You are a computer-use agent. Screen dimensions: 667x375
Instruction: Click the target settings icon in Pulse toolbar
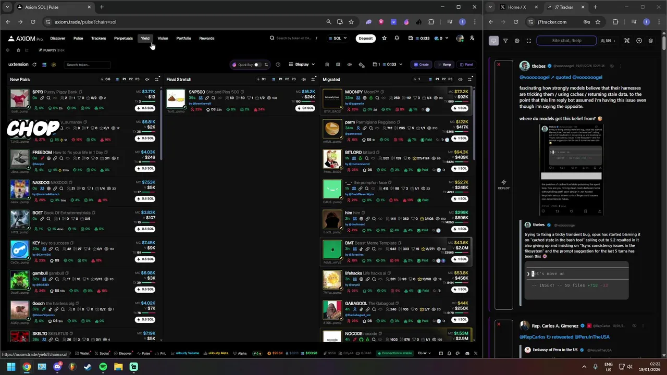point(361,65)
